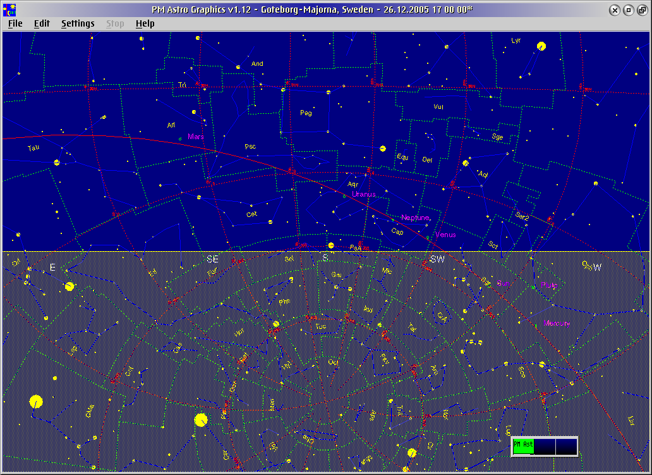This screenshot has width=652, height=475.
Task: Open the Help menu
Action: coord(145,24)
